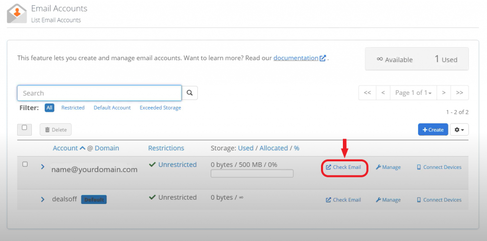Click the Unrestricted link for name@yourdomain.com
487x241 pixels.
(x=177, y=165)
